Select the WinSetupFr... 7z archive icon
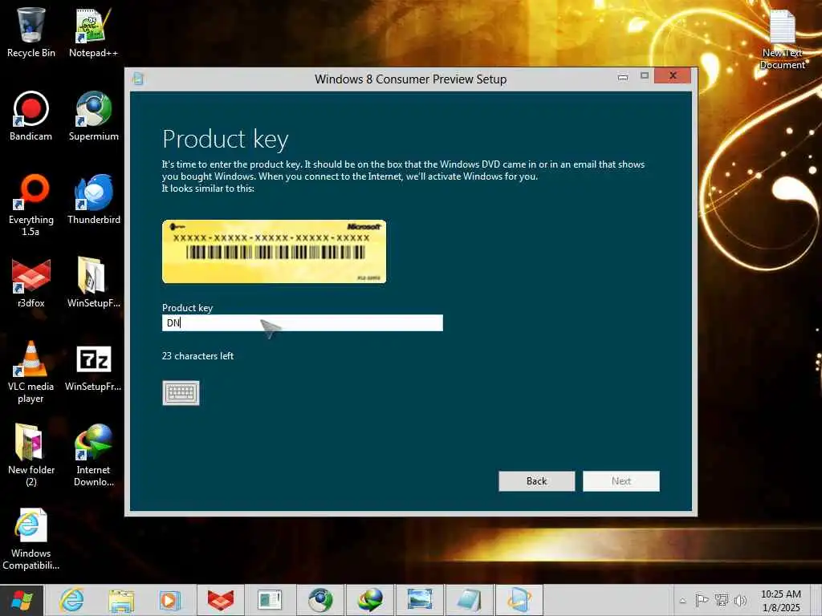Image resolution: width=822 pixels, height=616 pixels. tap(93, 367)
